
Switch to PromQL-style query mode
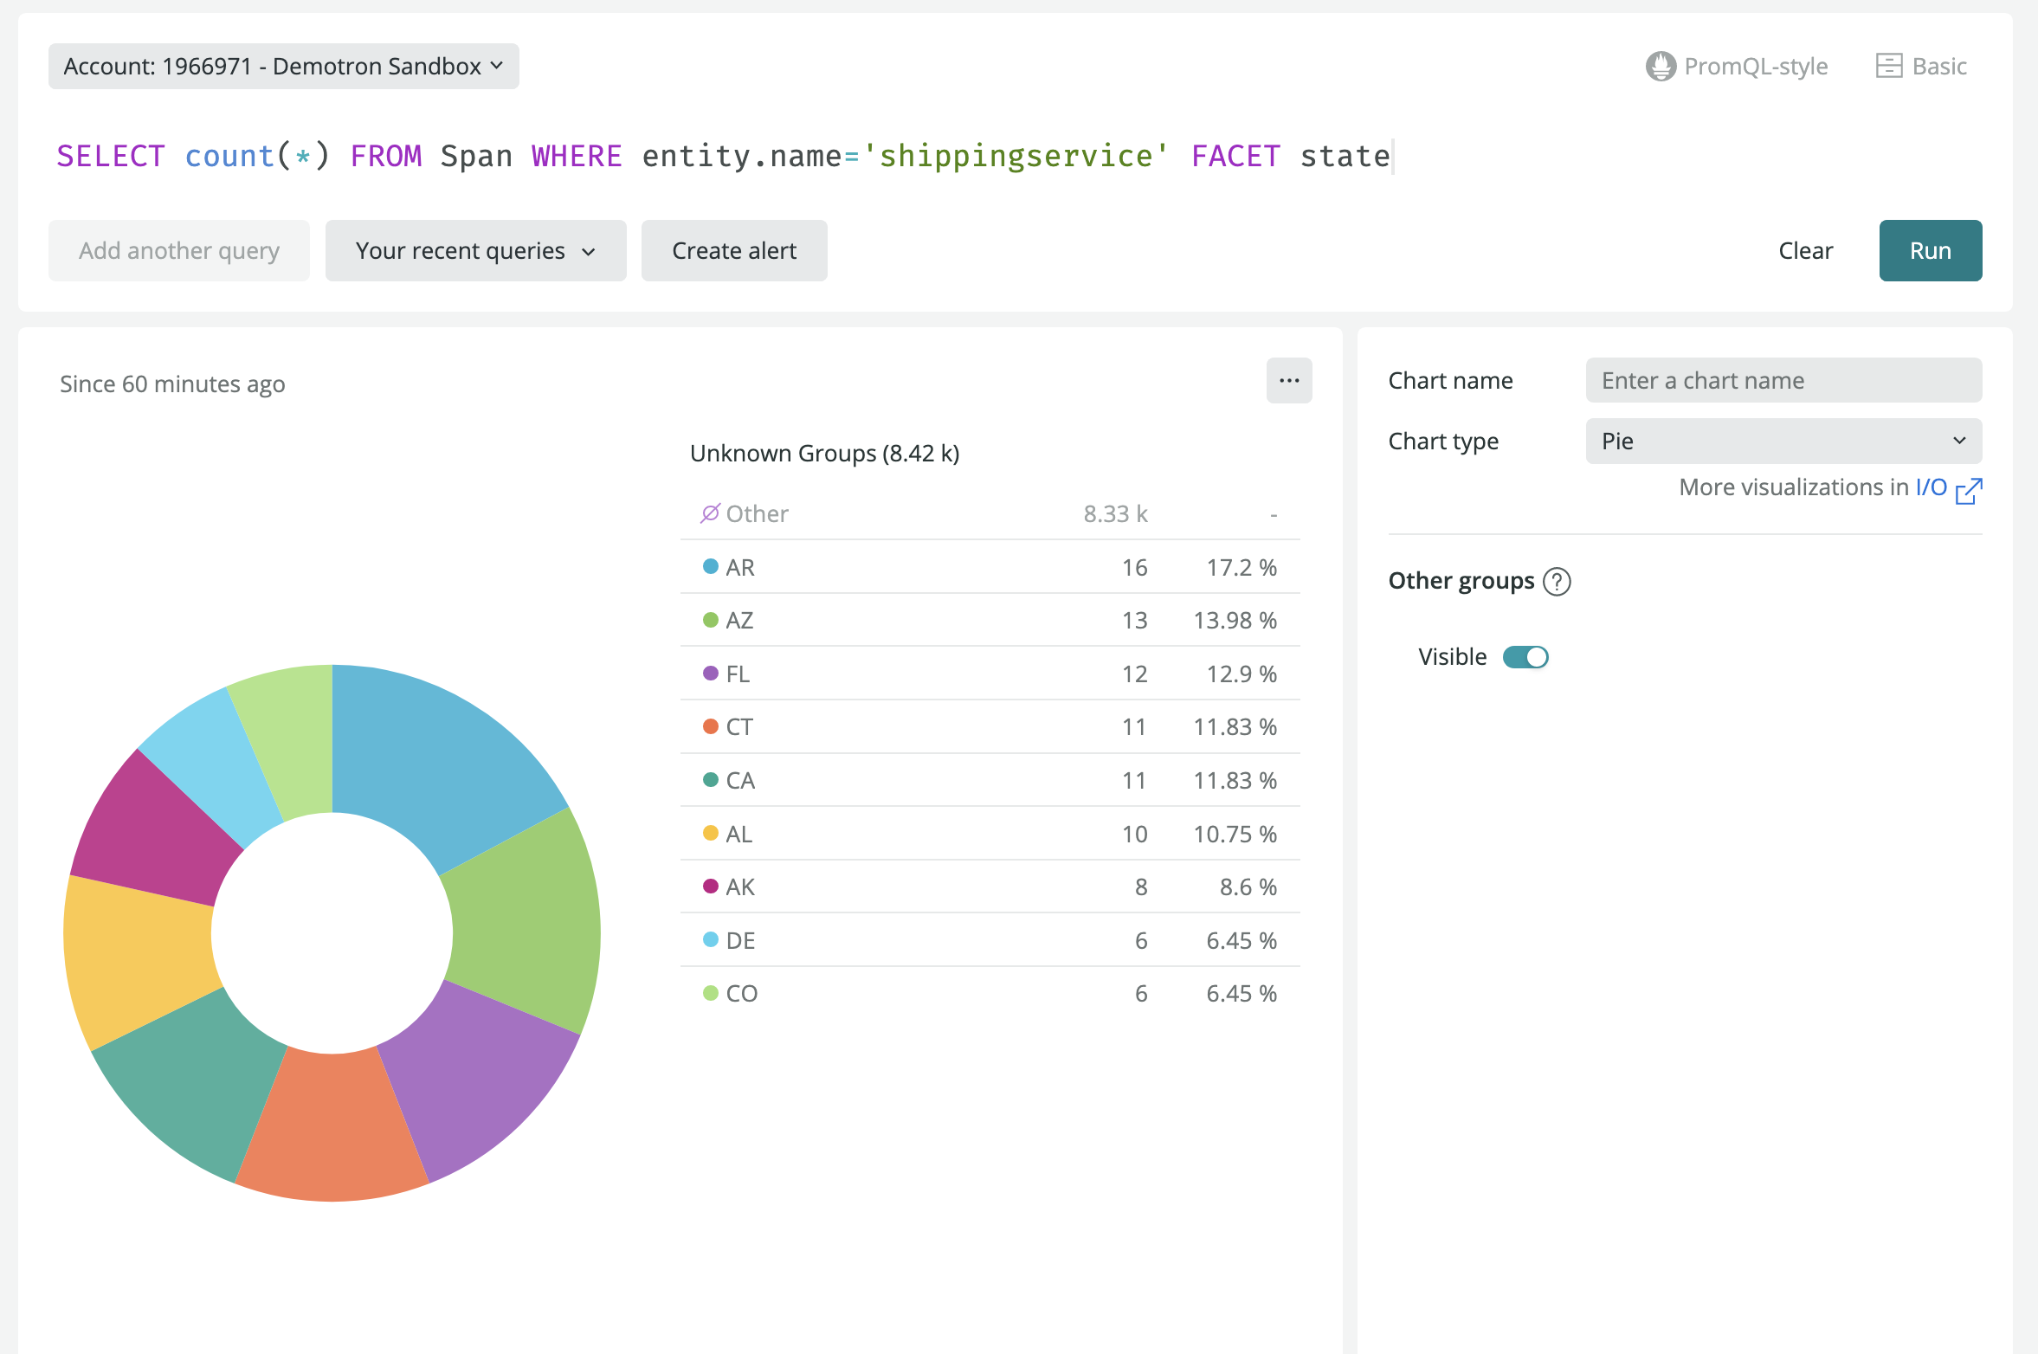(x=1736, y=66)
